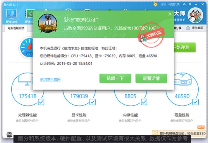Click the speedometer gauge score dial

coord(26,48)
